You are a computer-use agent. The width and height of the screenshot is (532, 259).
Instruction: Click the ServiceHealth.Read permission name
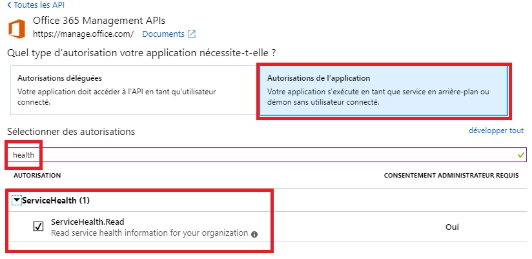pyautogui.click(x=88, y=222)
